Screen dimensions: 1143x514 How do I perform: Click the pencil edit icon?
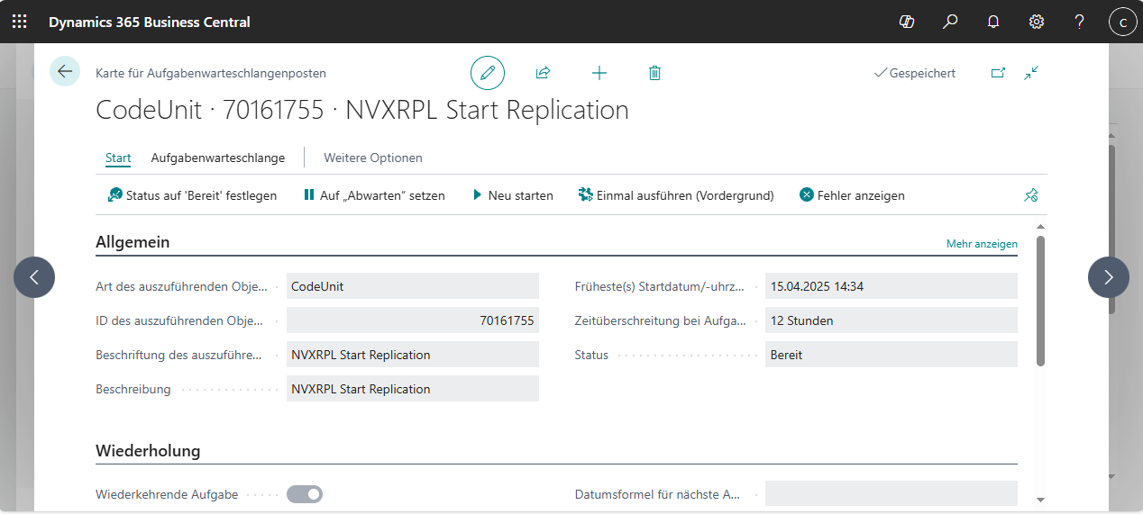(x=488, y=73)
